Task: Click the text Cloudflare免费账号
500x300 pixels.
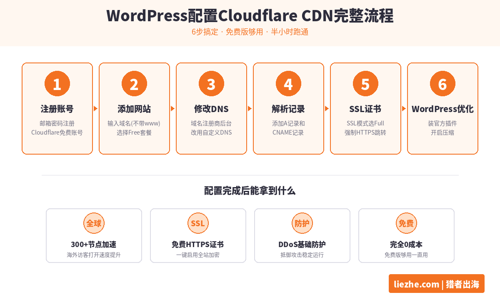Action: (57, 132)
